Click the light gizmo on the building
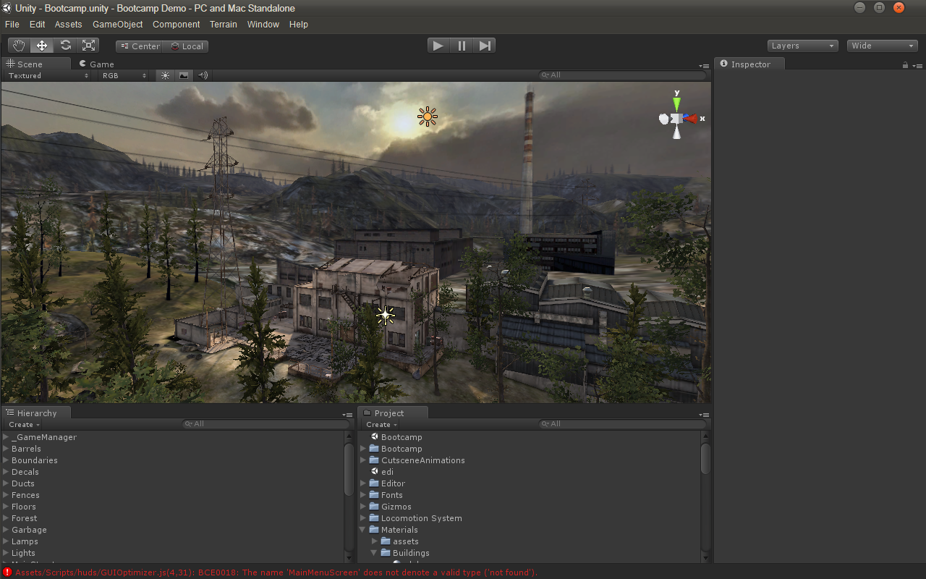926x579 pixels. (386, 315)
